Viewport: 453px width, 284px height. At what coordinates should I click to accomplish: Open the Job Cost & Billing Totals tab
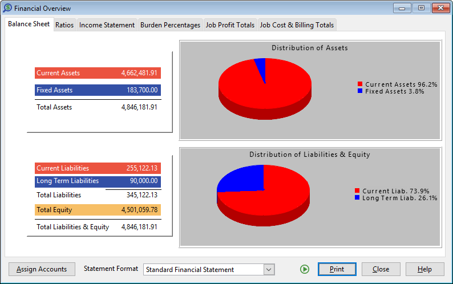coord(297,25)
